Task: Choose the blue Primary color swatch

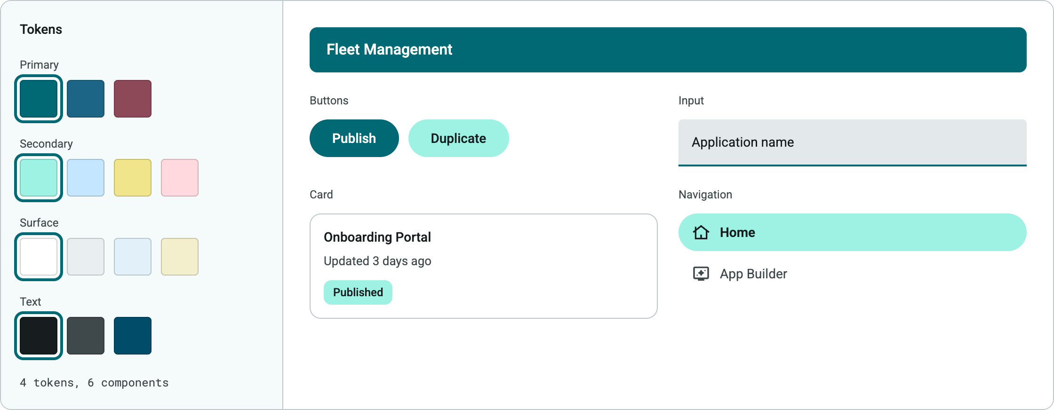Action: pos(86,99)
